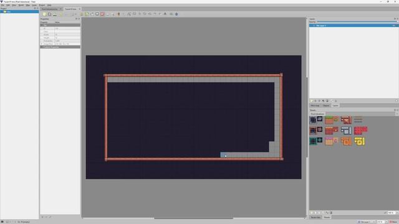Viewport: 399px width, 224px height.
Task: Switch to the Mini-map tab
Action: pos(315,105)
